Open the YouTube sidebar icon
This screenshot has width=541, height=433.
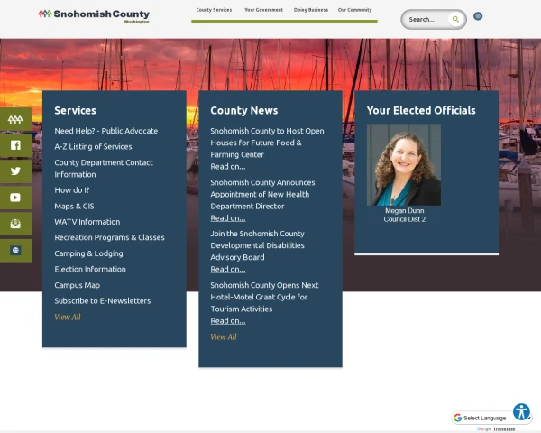click(15, 198)
